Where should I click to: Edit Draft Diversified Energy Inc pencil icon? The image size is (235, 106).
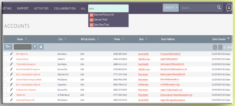pos(11,69)
